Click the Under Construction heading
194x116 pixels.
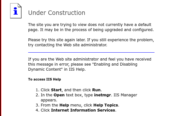pyautogui.click(x=57, y=13)
